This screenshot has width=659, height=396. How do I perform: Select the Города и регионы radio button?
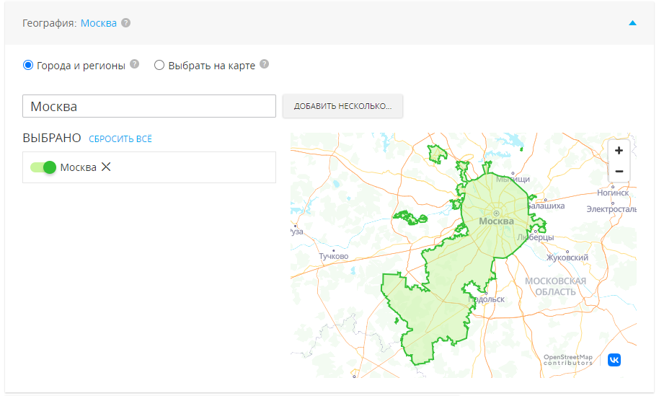28,65
